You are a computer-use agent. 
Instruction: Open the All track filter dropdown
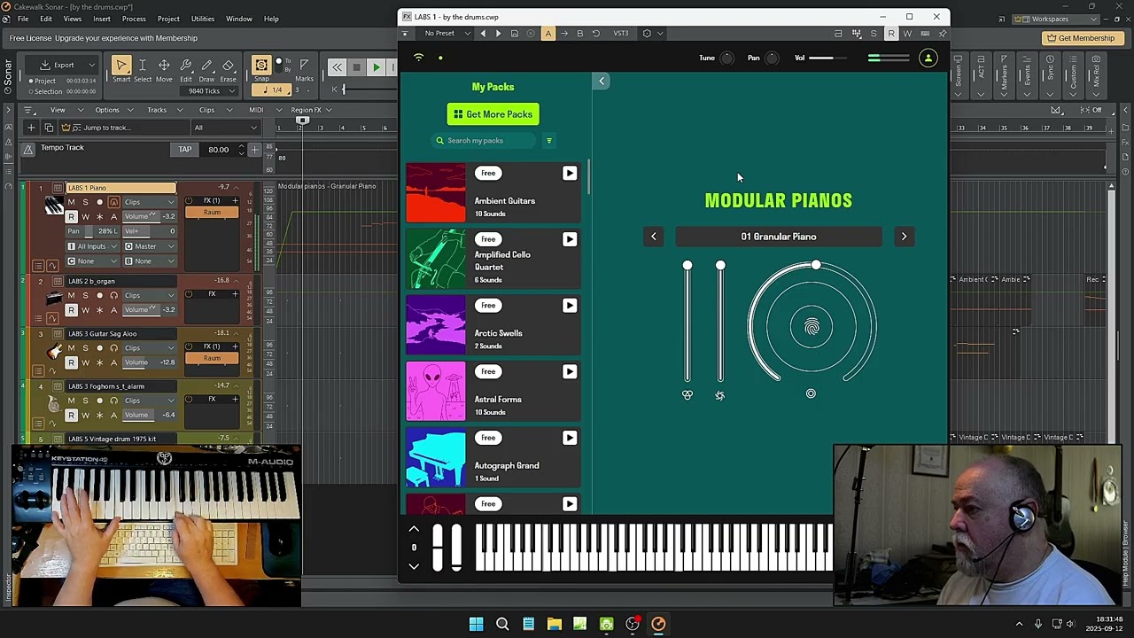225,128
